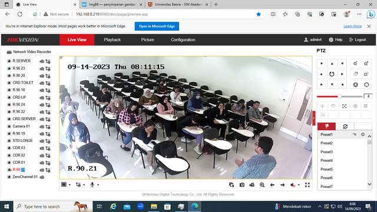The width and height of the screenshot is (377, 212).
Task: Open File Explorer from taskbar
Action: pyautogui.click(x=154, y=207)
